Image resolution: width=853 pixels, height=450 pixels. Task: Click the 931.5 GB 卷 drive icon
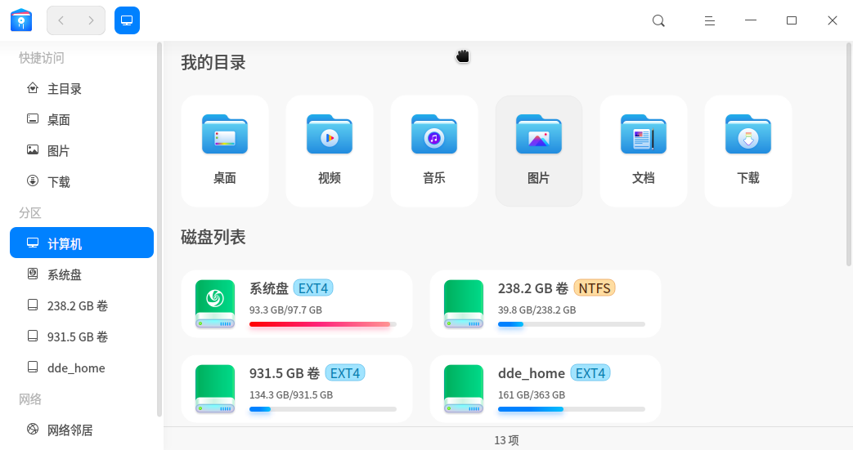(215, 389)
